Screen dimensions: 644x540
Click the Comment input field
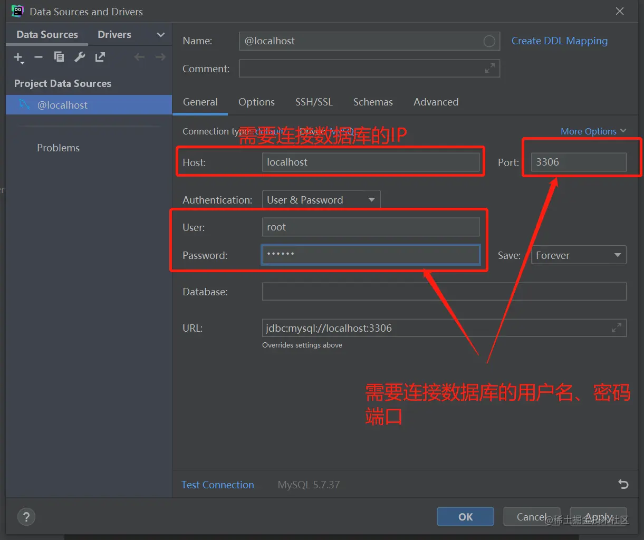tap(370, 69)
